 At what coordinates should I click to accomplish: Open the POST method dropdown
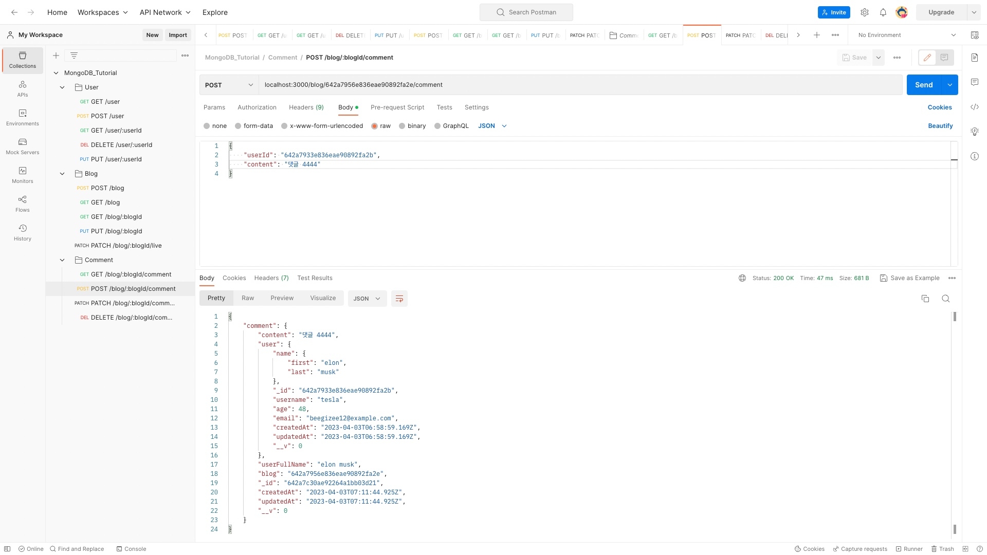coord(229,85)
